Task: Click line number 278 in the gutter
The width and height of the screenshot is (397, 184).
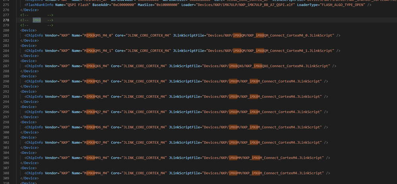Action: pos(6,20)
